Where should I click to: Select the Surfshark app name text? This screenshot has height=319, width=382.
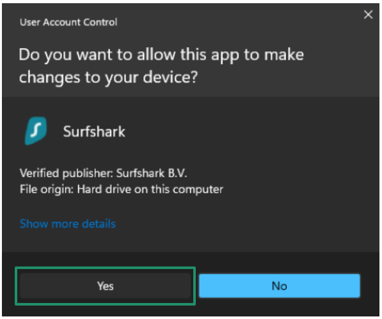[x=94, y=132]
